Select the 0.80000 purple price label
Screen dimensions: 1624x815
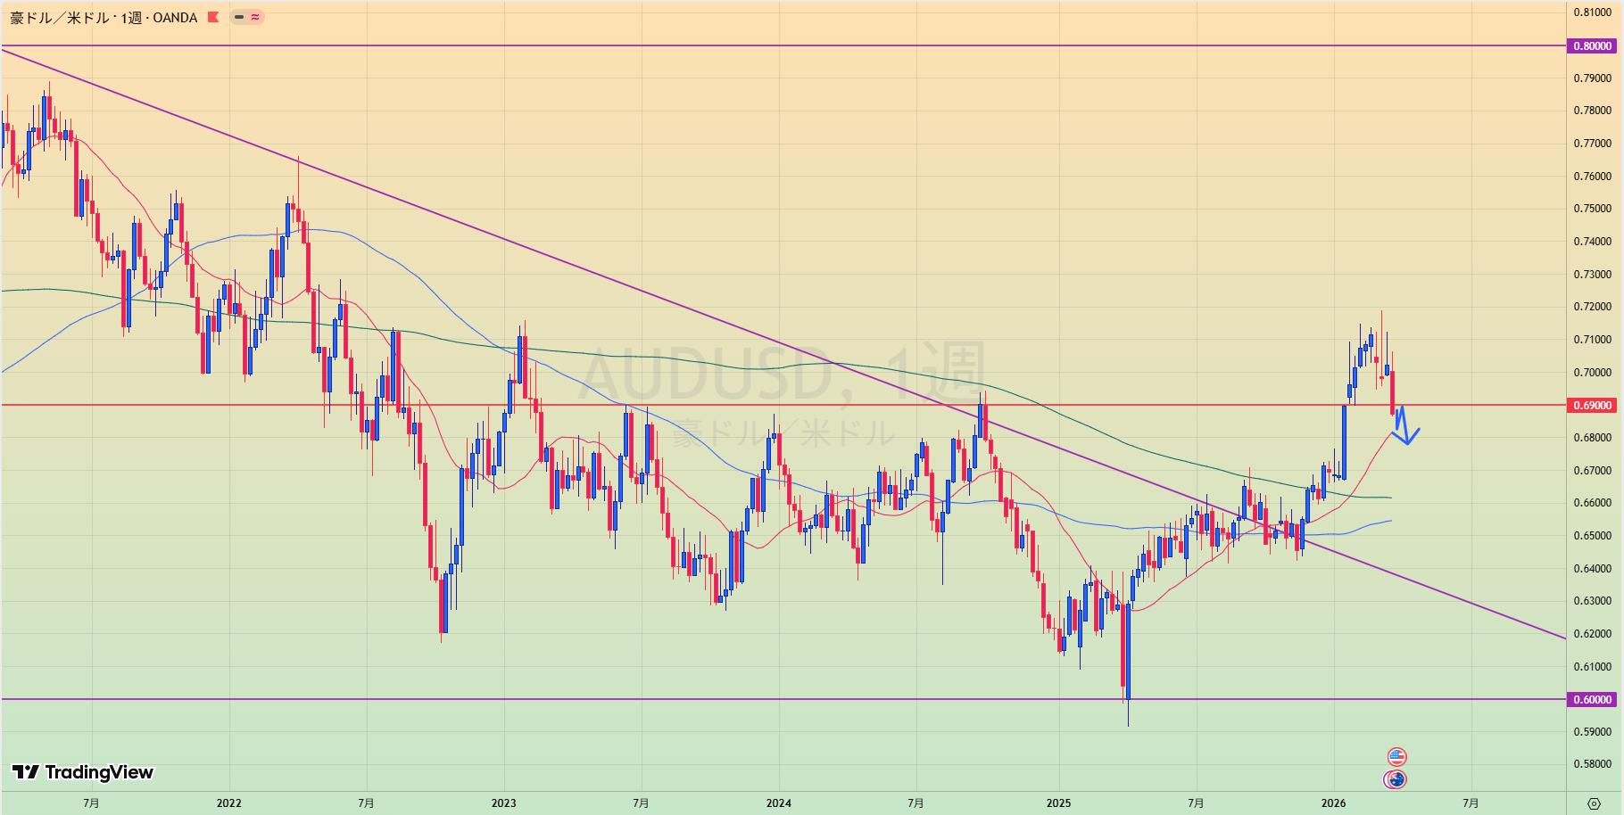click(1592, 45)
